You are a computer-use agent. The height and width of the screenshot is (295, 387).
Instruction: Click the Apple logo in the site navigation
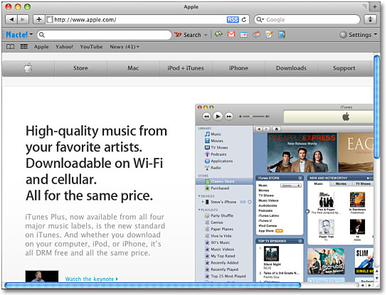28,68
